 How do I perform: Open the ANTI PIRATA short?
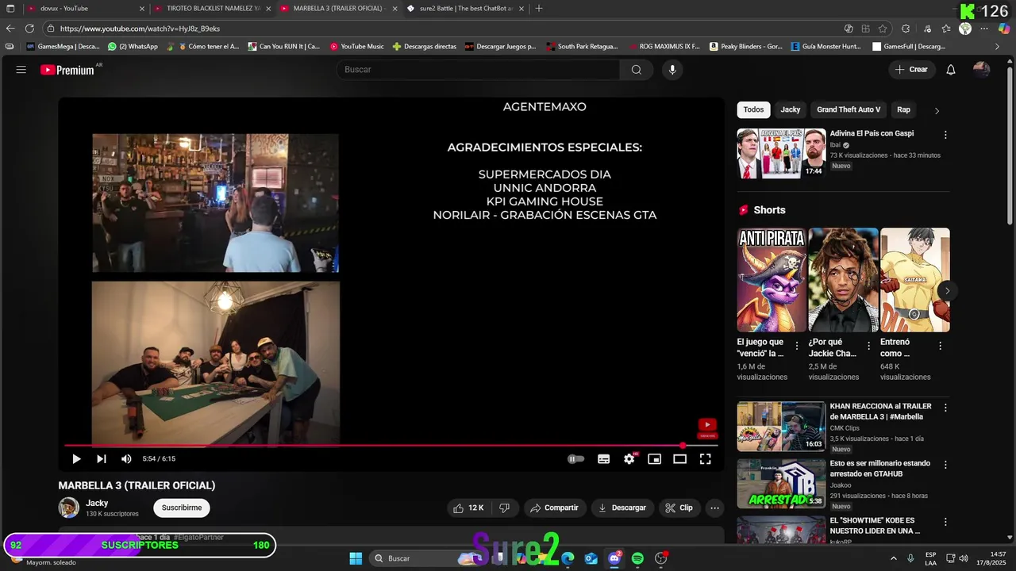coord(772,280)
